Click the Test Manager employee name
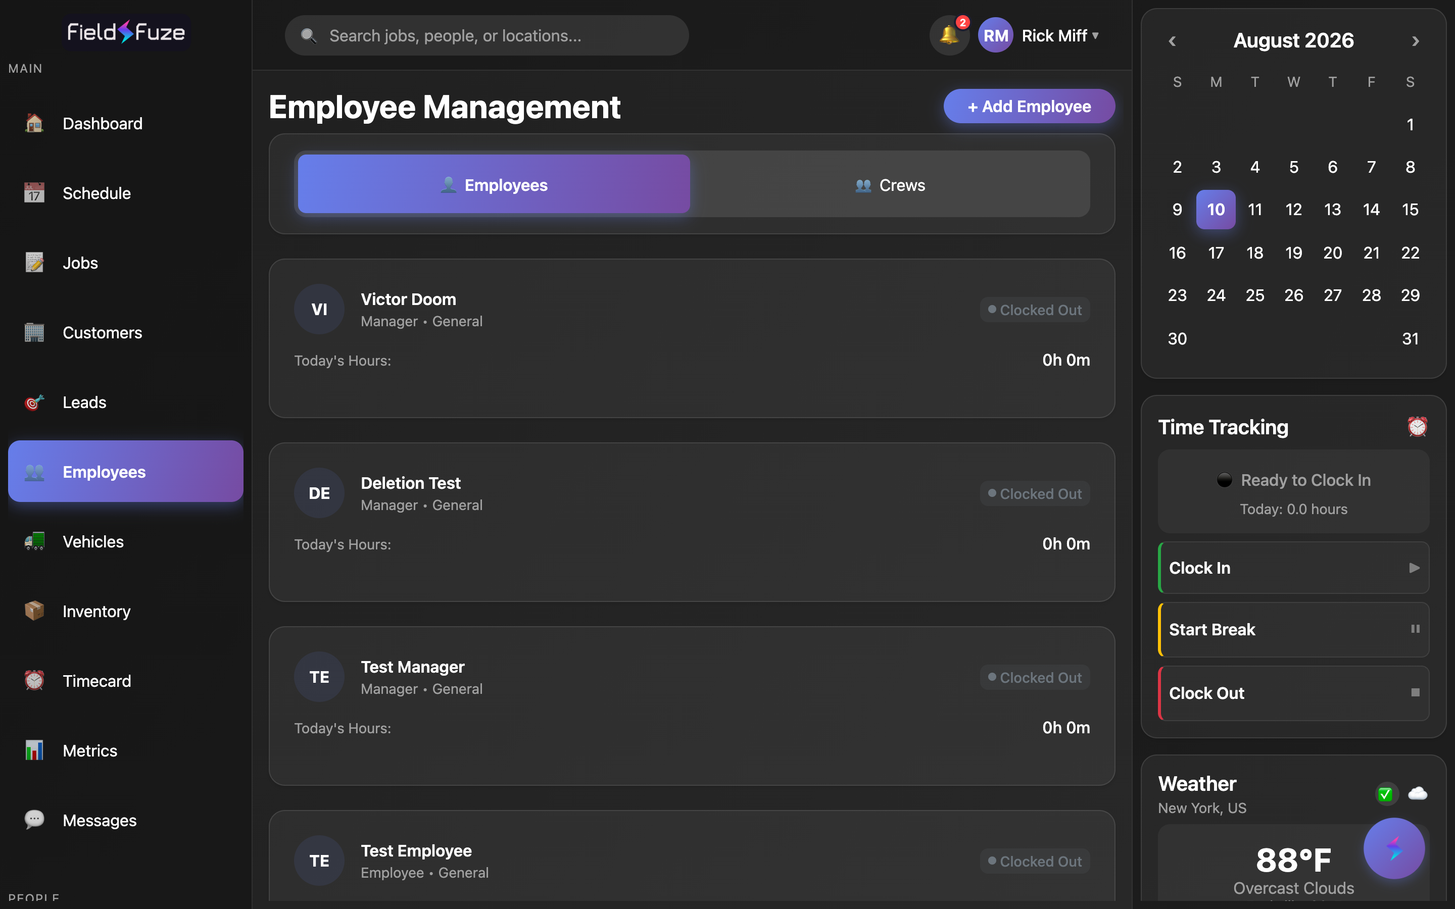Viewport: 1455px width, 909px height. pos(412,667)
